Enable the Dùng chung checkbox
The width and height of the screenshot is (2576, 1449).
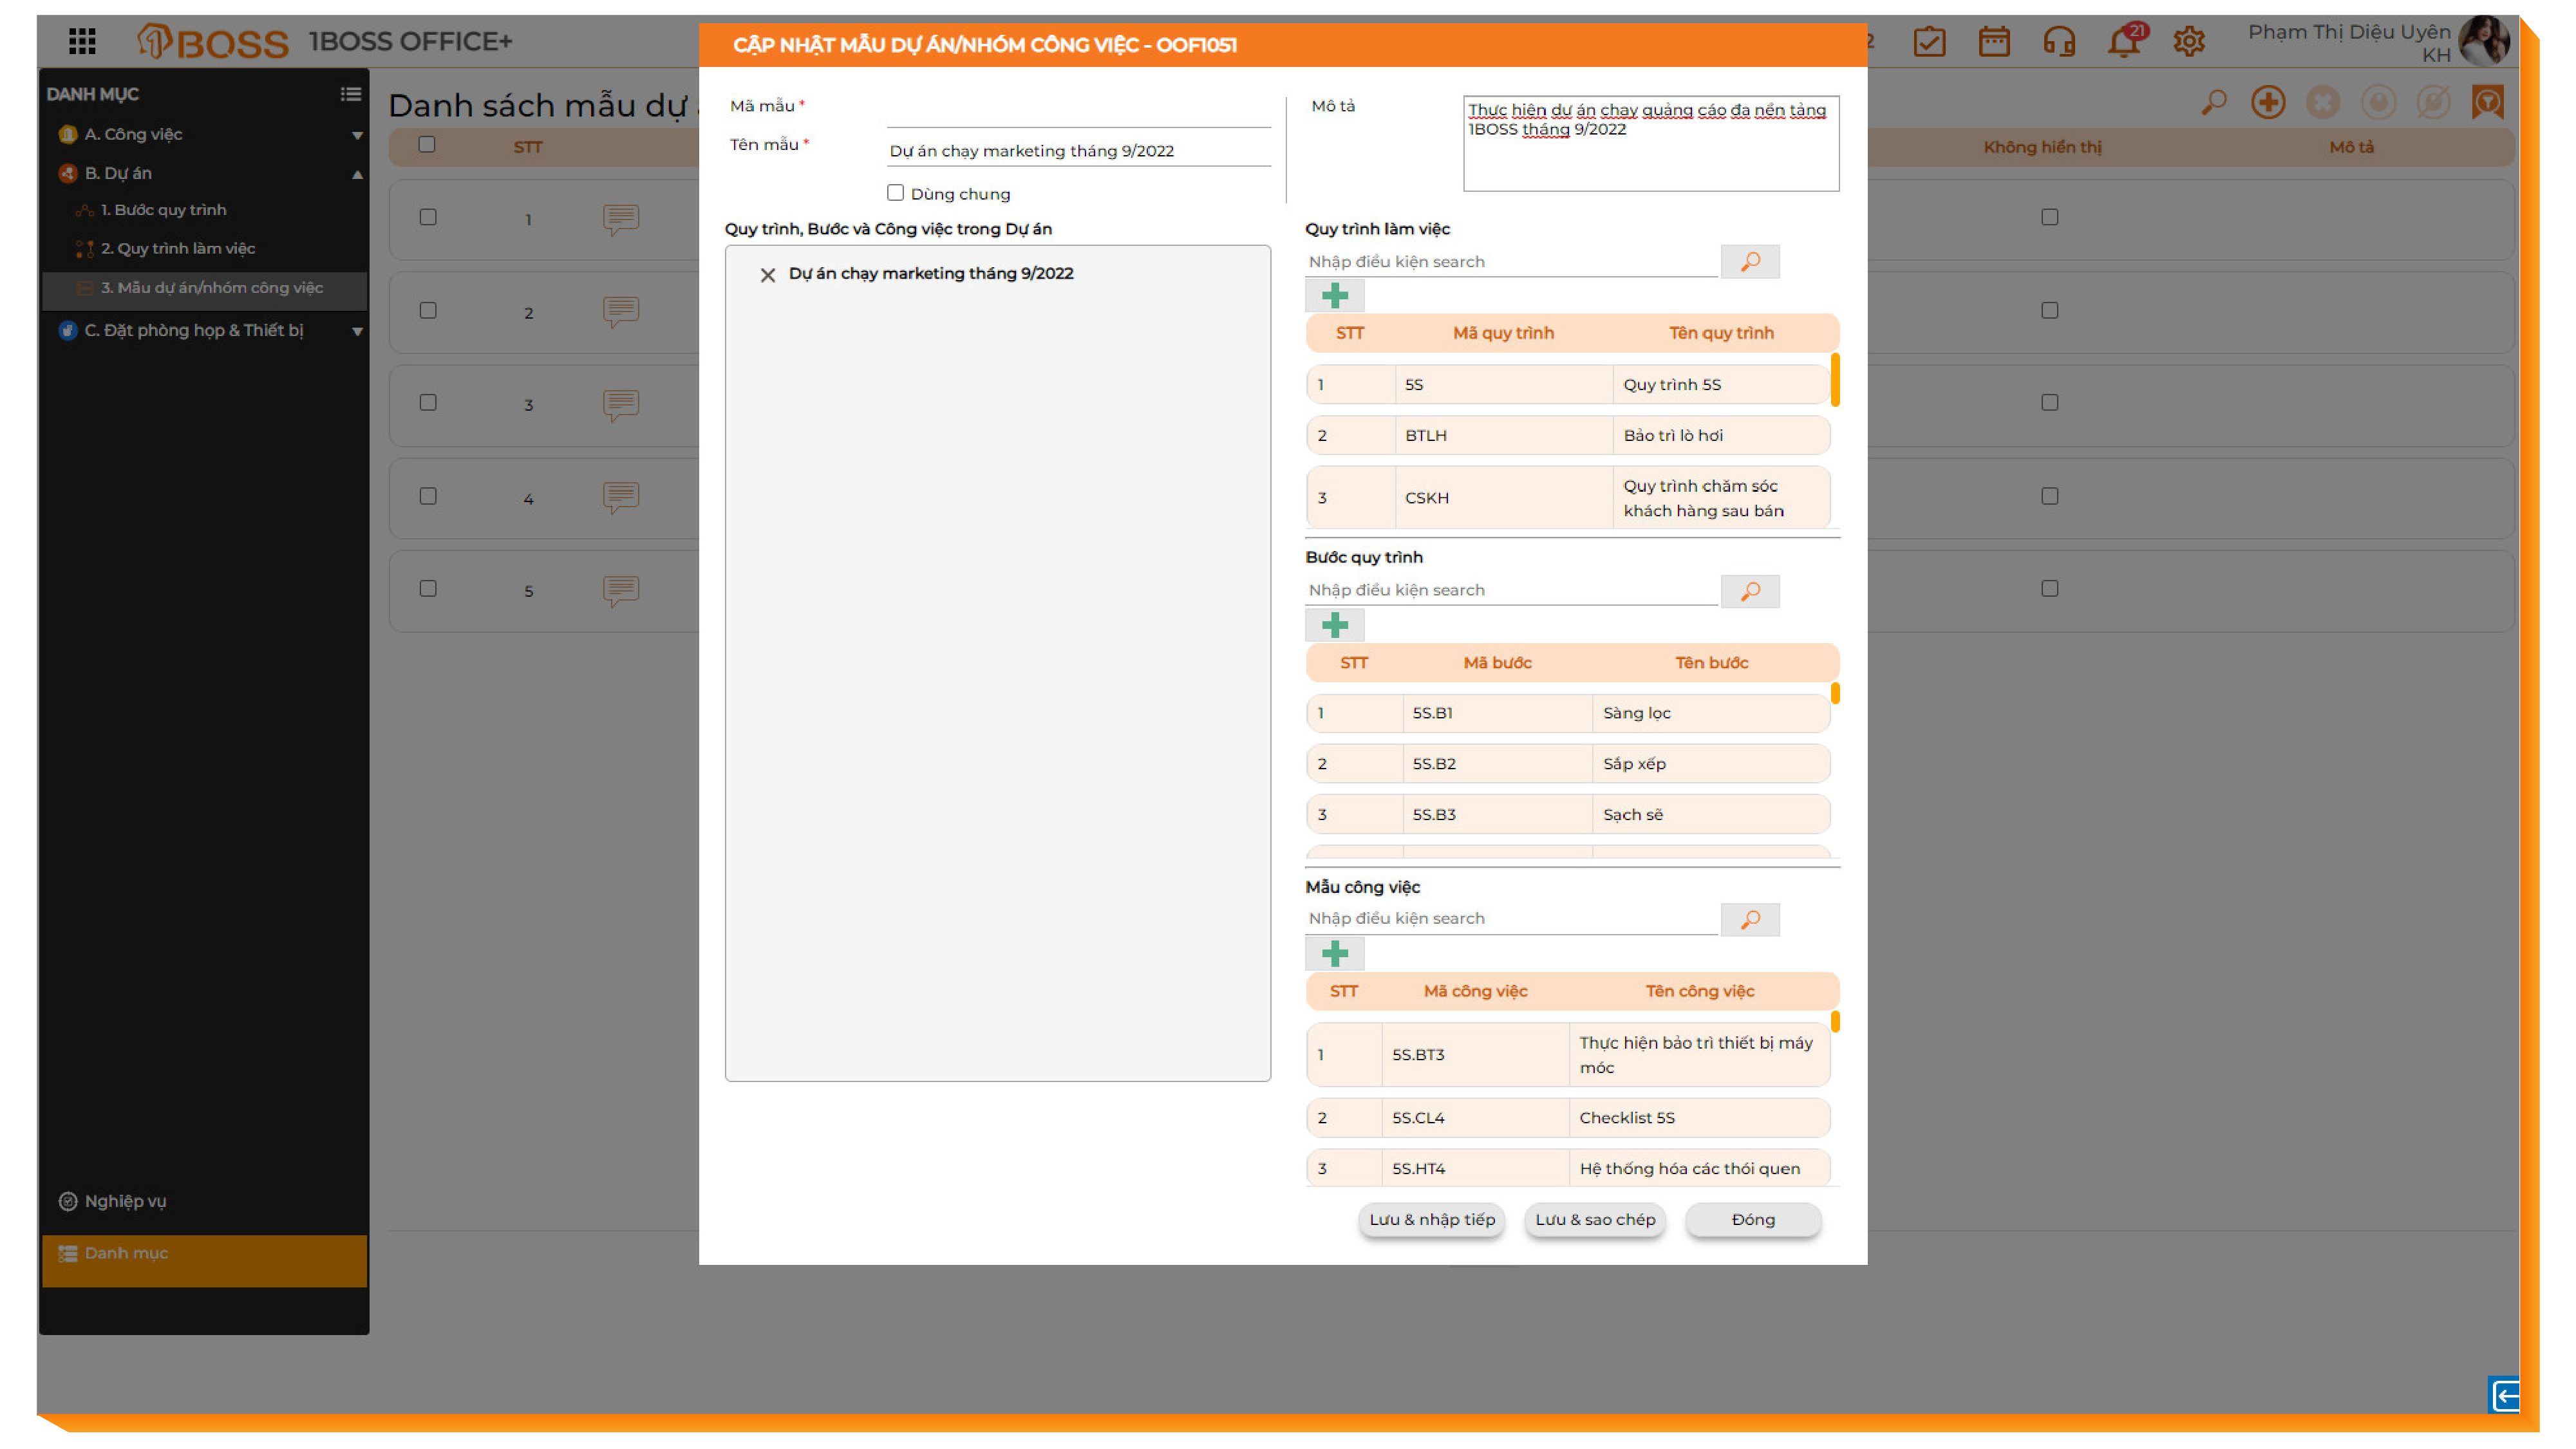point(895,193)
